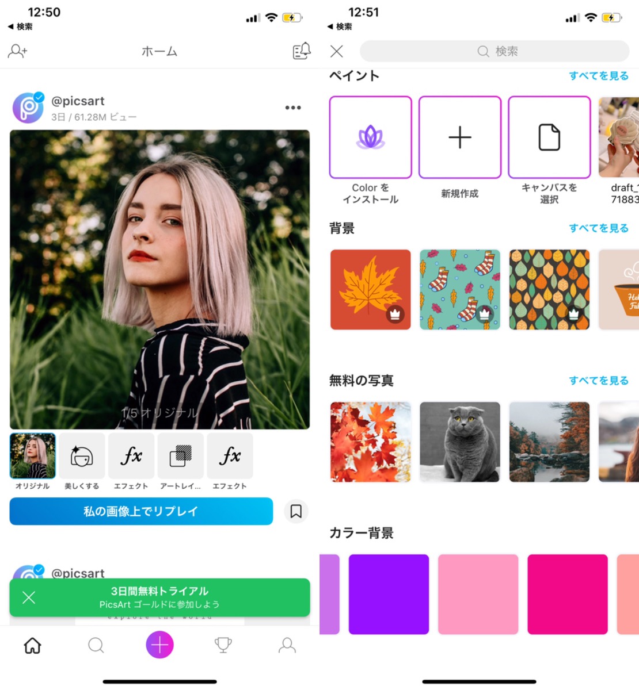Open more options on the @picsart post
The width and height of the screenshot is (639, 690).
click(293, 107)
